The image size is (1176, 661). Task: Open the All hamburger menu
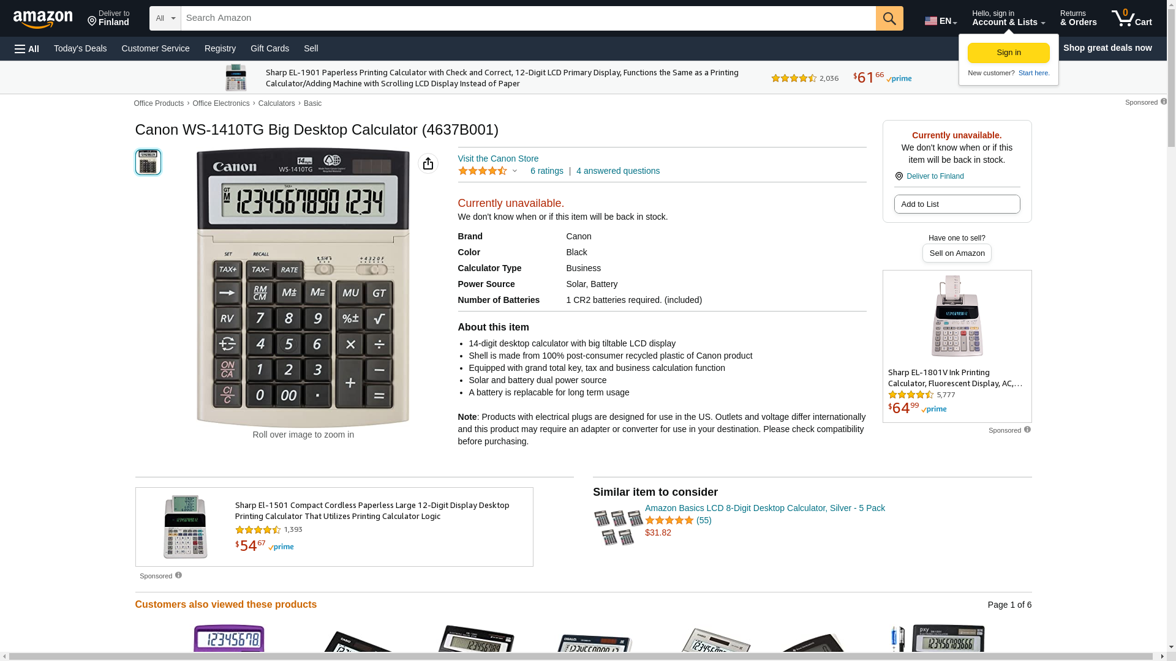tap(27, 49)
